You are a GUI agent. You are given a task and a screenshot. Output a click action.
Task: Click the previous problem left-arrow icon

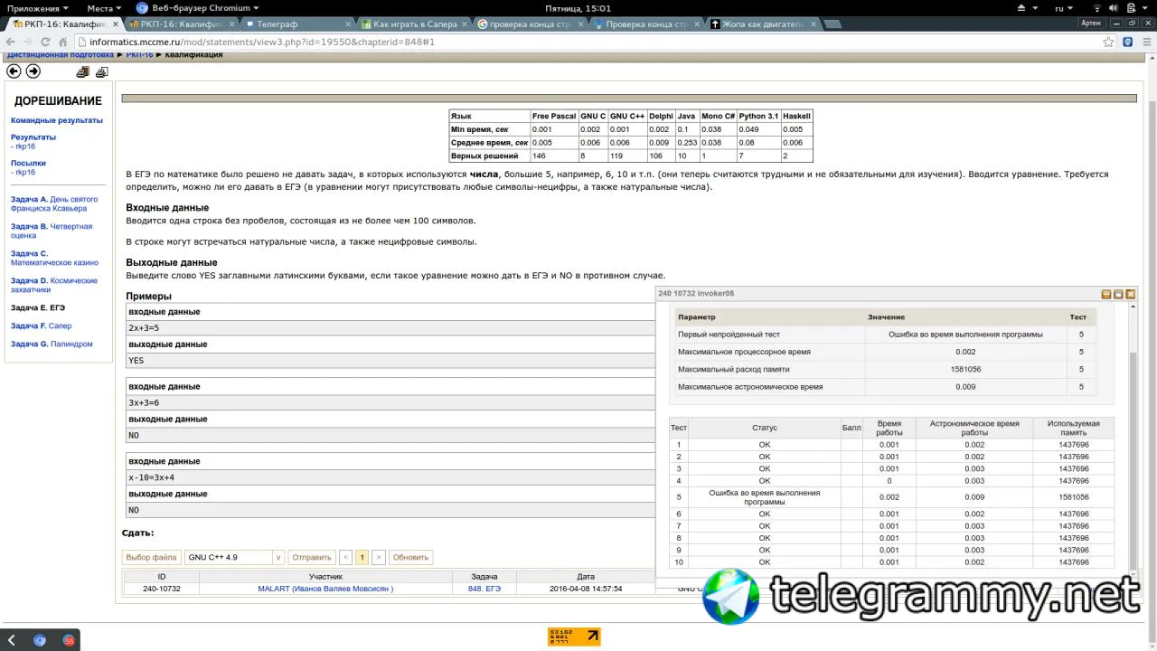point(14,71)
